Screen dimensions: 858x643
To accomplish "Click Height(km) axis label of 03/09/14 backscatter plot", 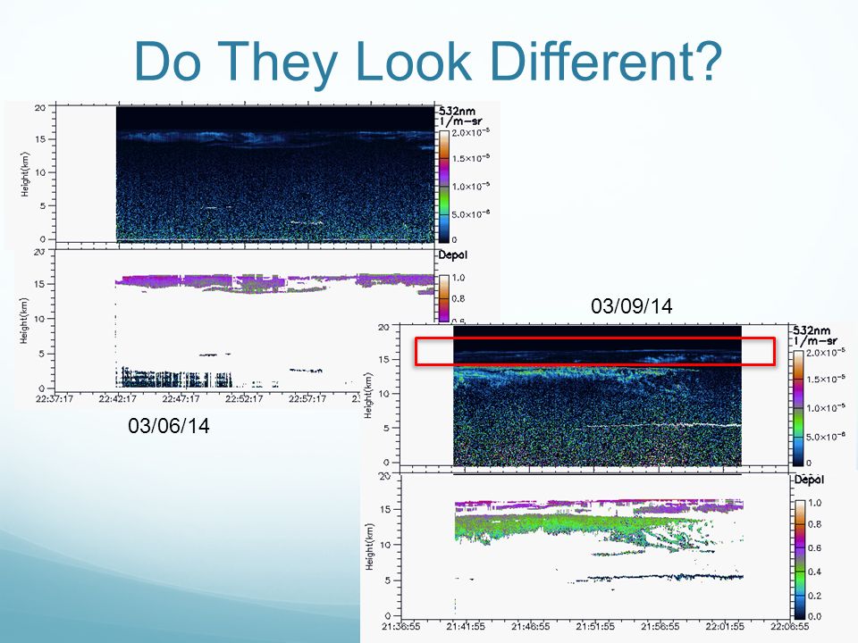I will 368,396.
